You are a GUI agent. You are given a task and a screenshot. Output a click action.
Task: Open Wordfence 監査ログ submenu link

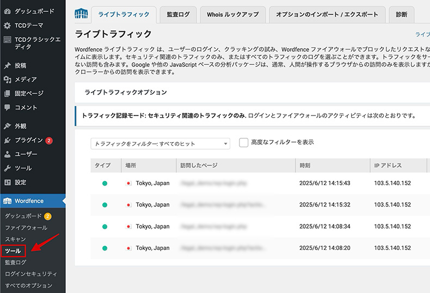pyautogui.click(x=16, y=263)
